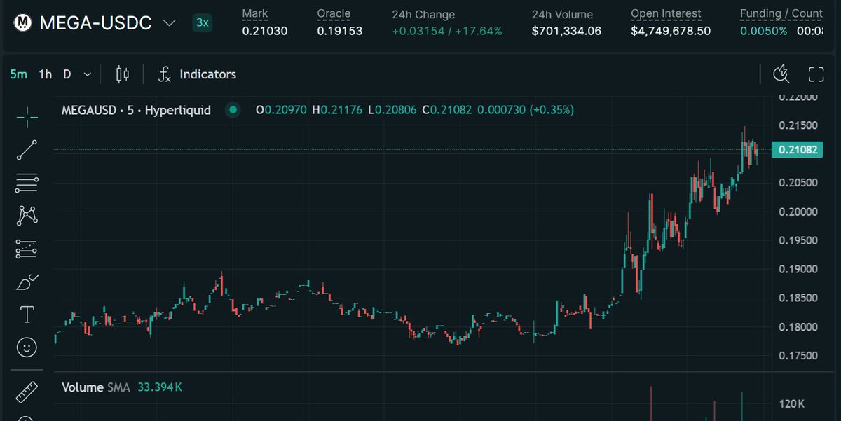841x421 pixels.
Task: Click the 24h Volume value $701,334.06
Action: (566, 31)
